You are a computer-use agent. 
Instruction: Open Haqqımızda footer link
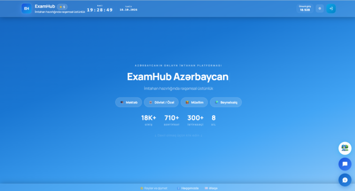[188, 188]
